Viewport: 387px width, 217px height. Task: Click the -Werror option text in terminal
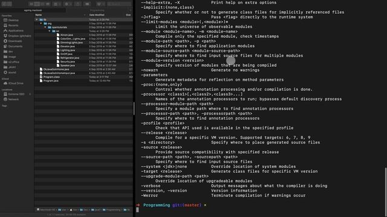[149, 195]
